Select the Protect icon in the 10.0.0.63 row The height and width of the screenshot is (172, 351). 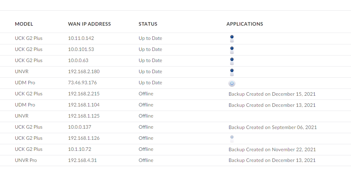click(232, 61)
